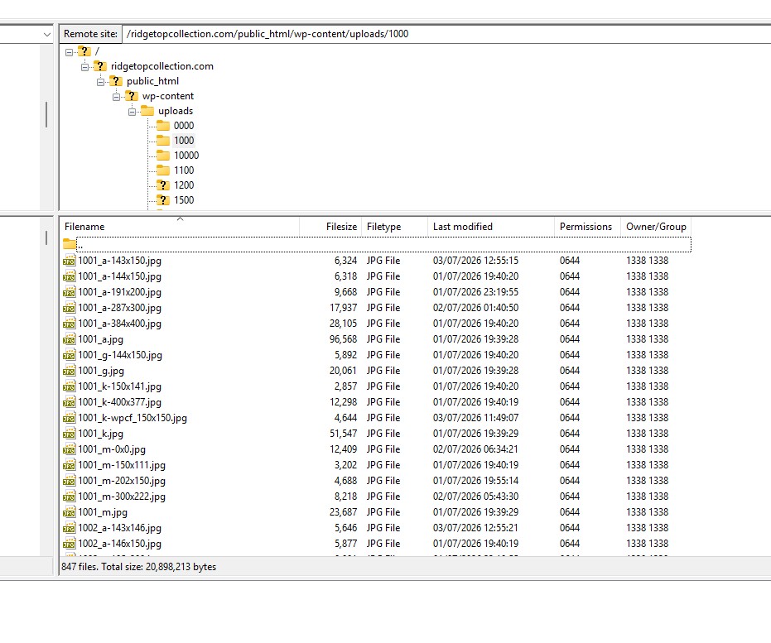
Task: Sort by the Filetype column header
Action: click(x=395, y=227)
